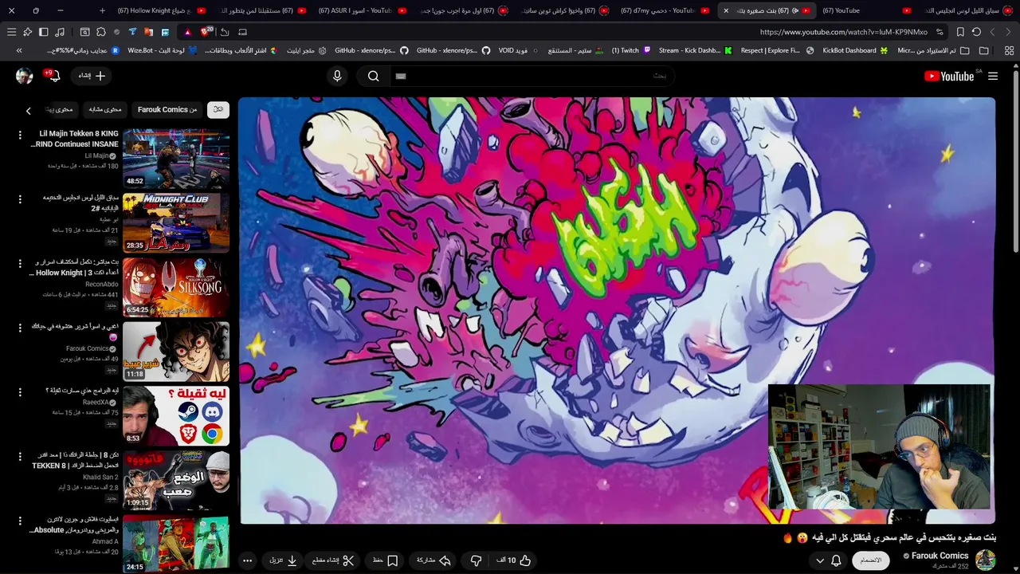The height and width of the screenshot is (574, 1020).
Task: Toggle the channel notification bell
Action: [x=836, y=560]
